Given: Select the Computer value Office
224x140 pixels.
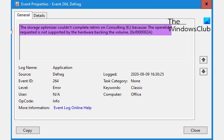Looking at the screenshot, I should (x=136, y=94).
